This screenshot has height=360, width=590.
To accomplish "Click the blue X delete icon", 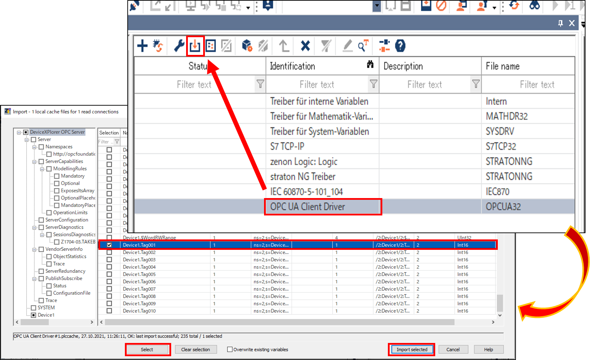I will tap(305, 46).
